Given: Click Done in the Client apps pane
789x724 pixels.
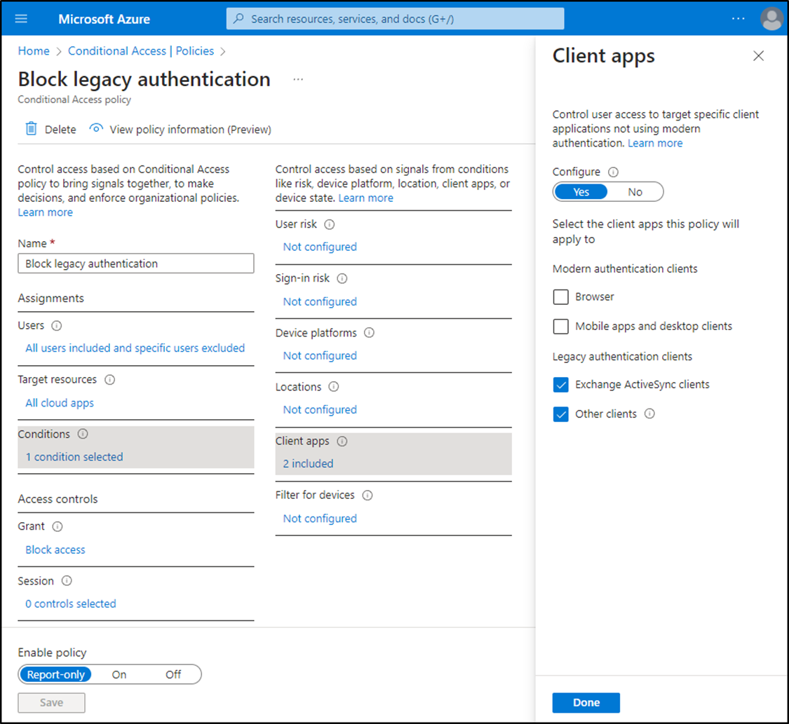Looking at the screenshot, I should (x=586, y=702).
